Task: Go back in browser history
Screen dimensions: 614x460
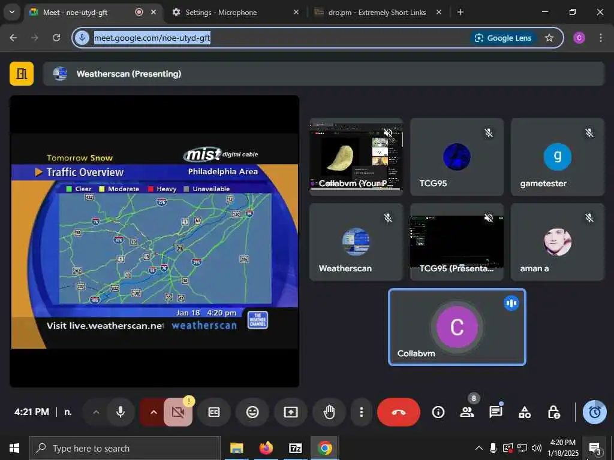Action: click(13, 38)
